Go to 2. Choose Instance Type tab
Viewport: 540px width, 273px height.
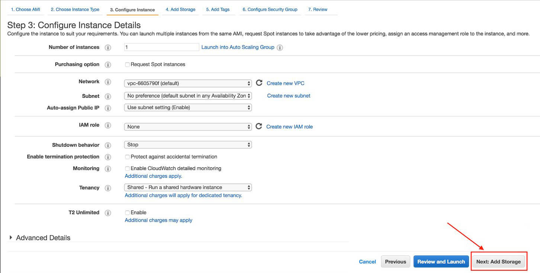click(75, 9)
